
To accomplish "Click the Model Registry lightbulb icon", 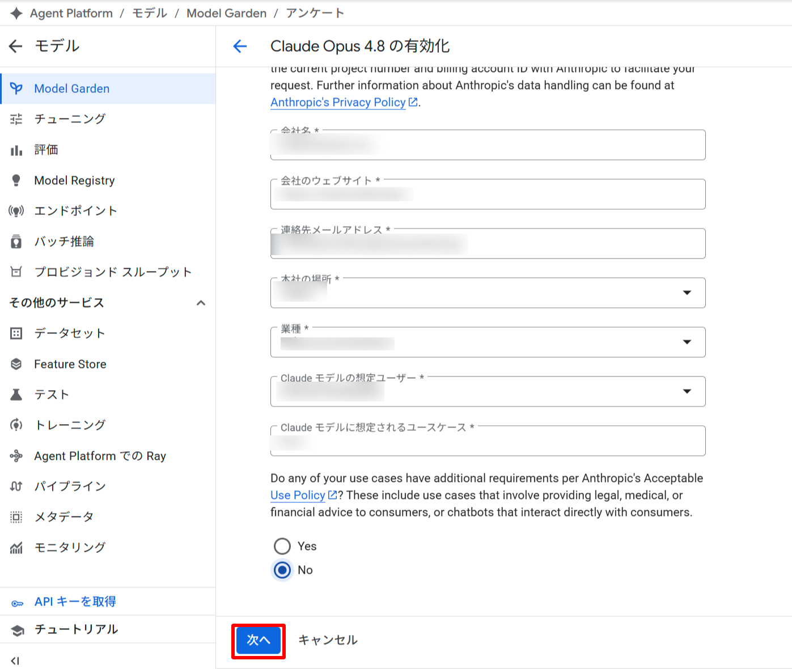I will point(16,180).
